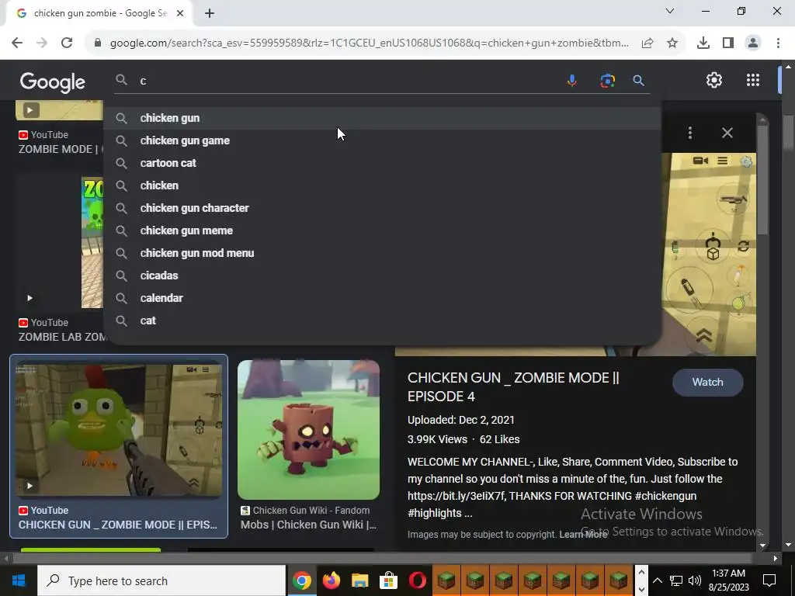Image resolution: width=795 pixels, height=596 pixels.
Task: Bookmark this tab with star icon
Action: pyautogui.click(x=672, y=43)
